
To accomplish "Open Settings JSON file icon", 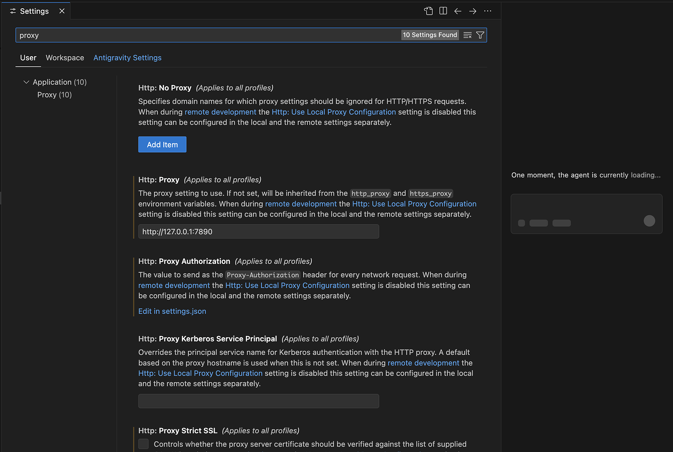I will coord(428,11).
